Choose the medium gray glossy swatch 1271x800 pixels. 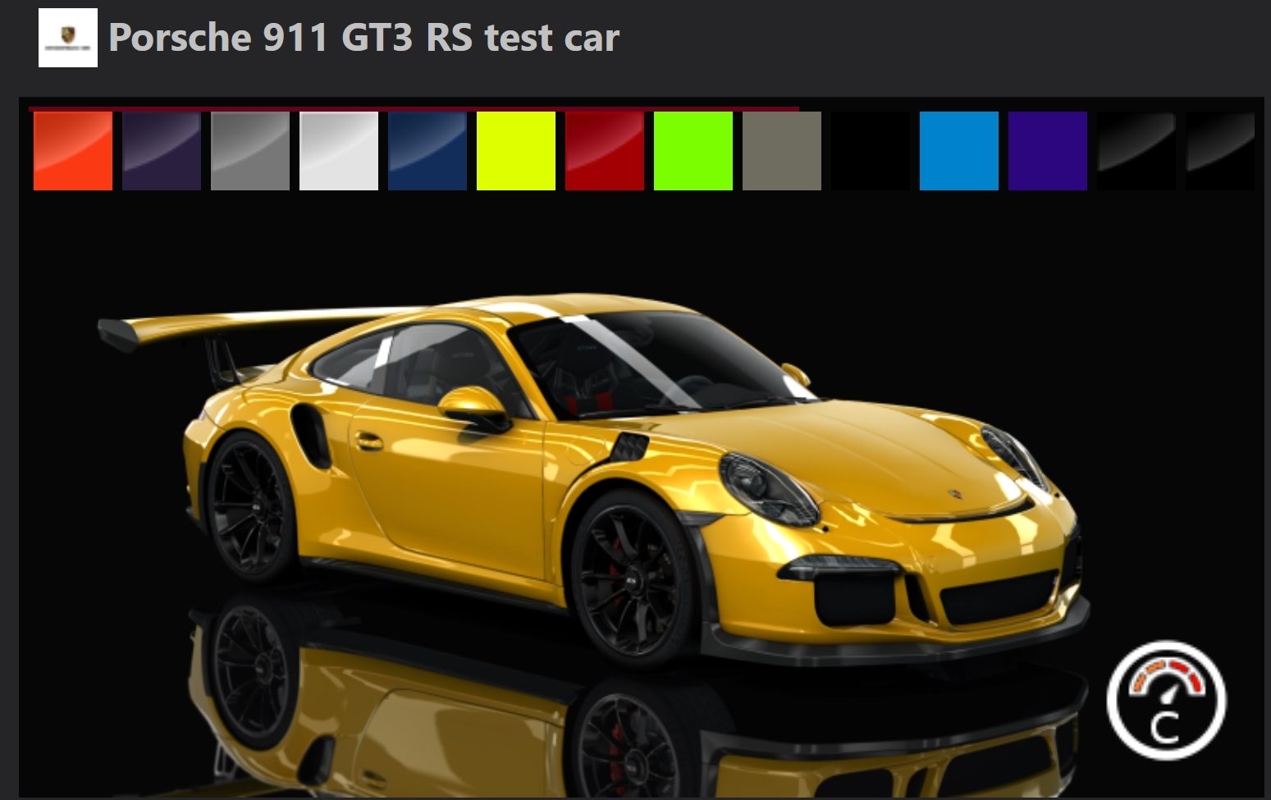tap(250, 151)
